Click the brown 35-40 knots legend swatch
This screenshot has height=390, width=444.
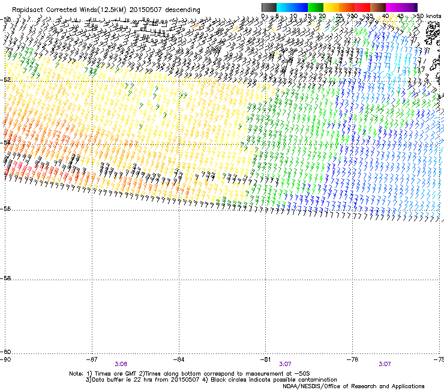[378, 7]
